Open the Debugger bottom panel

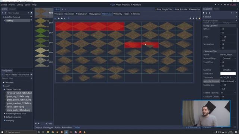tap(48, 127)
